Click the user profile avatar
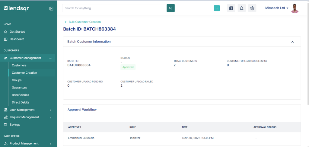 click(295, 8)
